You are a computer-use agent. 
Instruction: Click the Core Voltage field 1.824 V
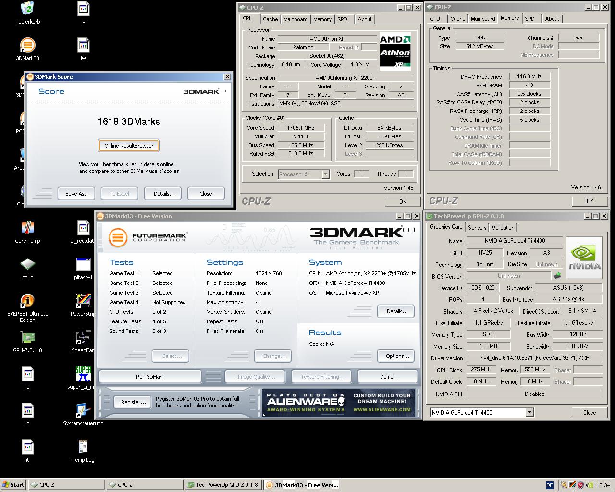coord(360,64)
